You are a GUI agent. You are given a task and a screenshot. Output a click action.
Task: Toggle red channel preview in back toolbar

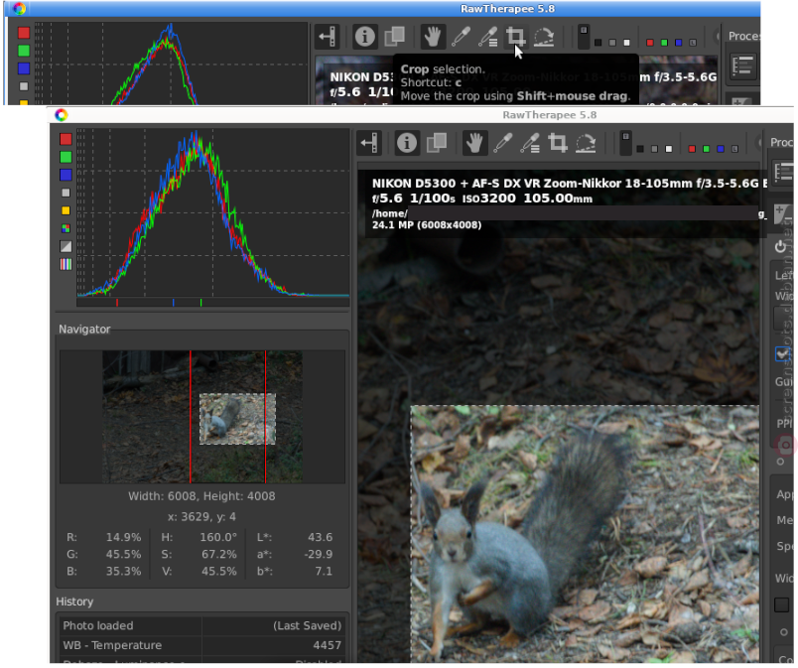pos(649,43)
